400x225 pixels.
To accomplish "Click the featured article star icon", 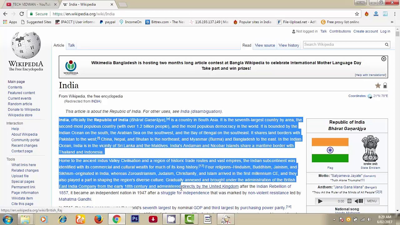I will (378, 85).
